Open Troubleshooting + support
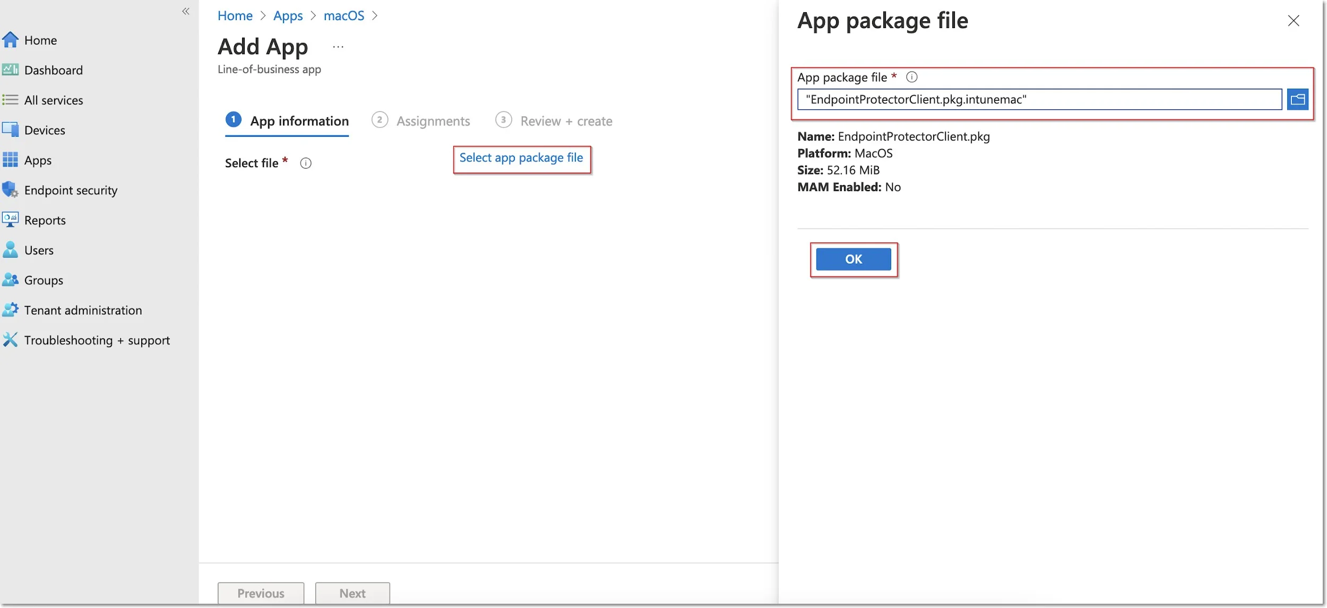This screenshot has width=1327, height=608. [x=97, y=340]
